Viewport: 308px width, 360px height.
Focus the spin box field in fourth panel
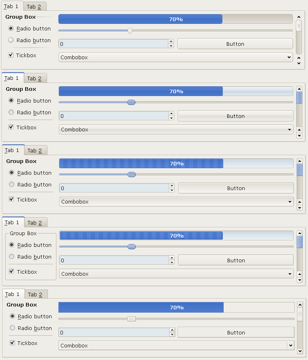(x=114, y=260)
